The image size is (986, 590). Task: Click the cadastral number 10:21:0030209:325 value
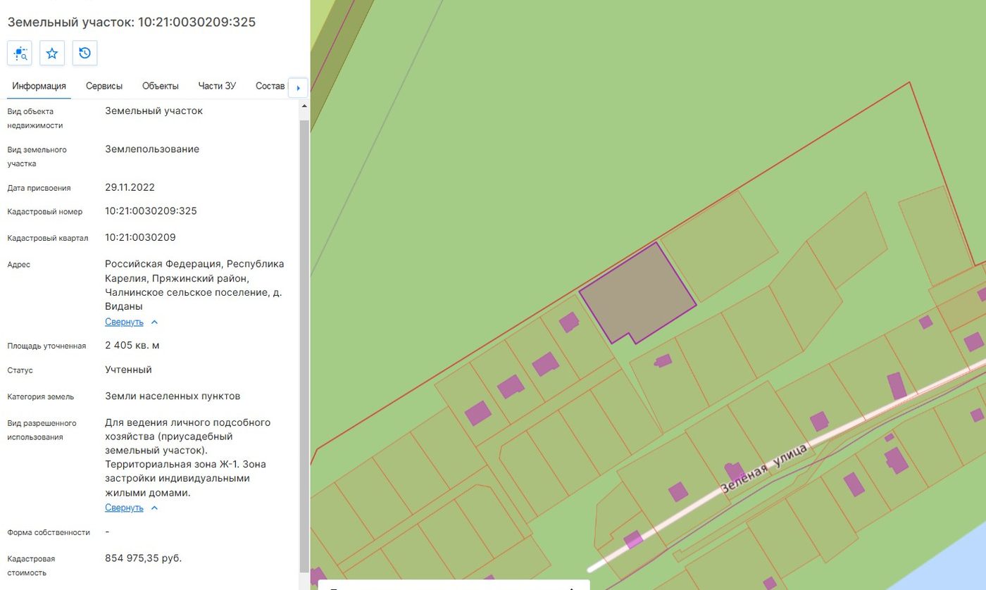pos(151,211)
